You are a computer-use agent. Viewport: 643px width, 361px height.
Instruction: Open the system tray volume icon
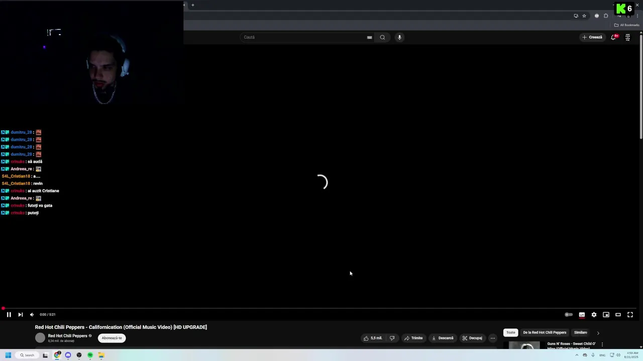point(618,355)
